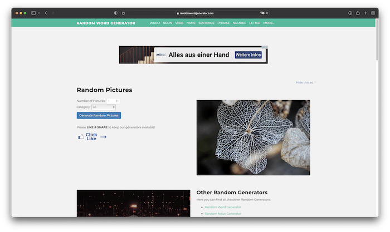390x232 pixels.
Task: Open a new tab with plus icon
Action: point(365,13)
